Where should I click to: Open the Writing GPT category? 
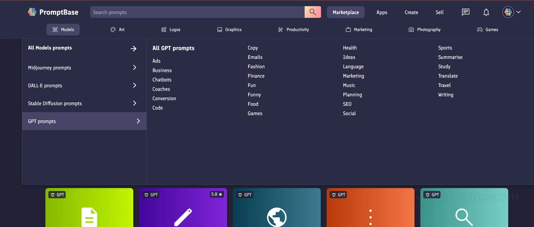[x=446, y=95]
